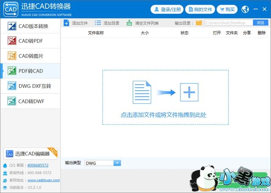
Task: Switch to the CAD转图片 mode
Action: (x=30, y=56)
